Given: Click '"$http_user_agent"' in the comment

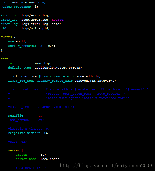Looking at the screenshot, I should (63, 98).
